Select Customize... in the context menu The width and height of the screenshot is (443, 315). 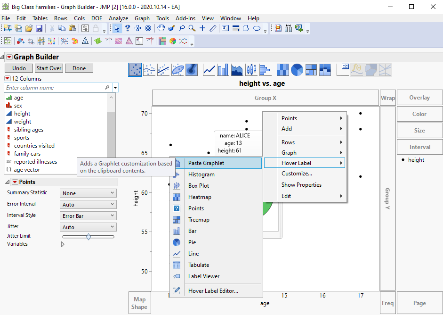tap(297, 174)
